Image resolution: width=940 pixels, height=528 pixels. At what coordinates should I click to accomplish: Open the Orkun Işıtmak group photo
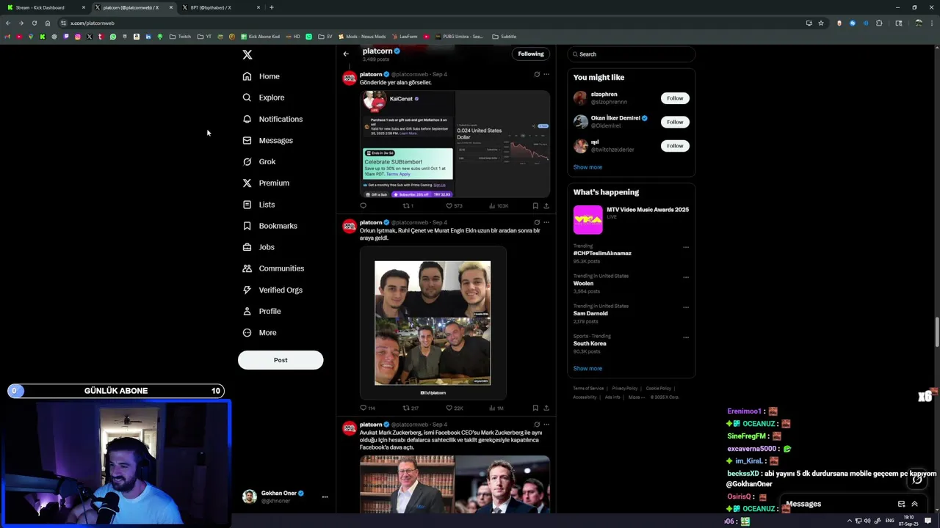pos(433,323)
